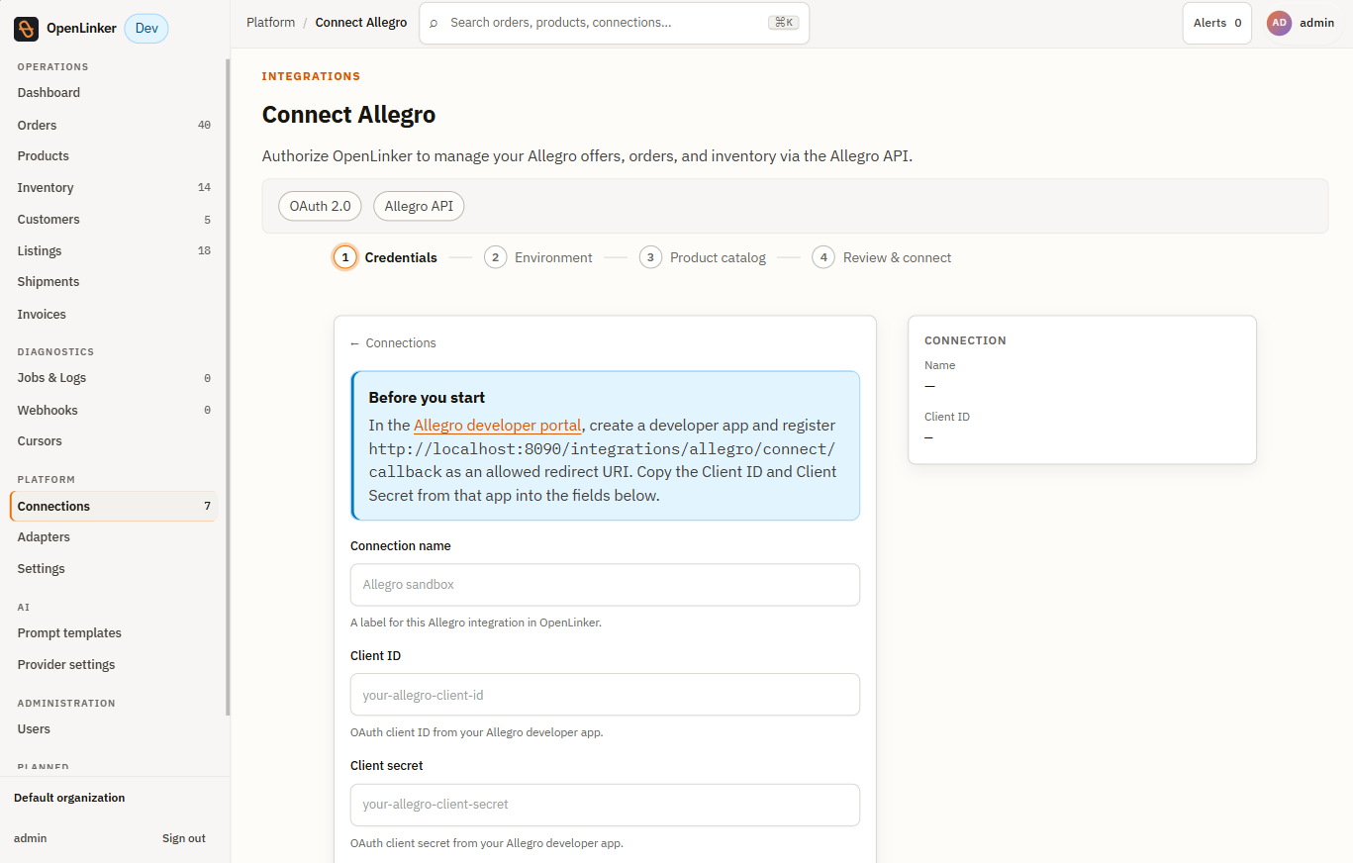Click the Platform breadcrumb
Viewport: 1353px width, 863px height.
pos(270,22)
